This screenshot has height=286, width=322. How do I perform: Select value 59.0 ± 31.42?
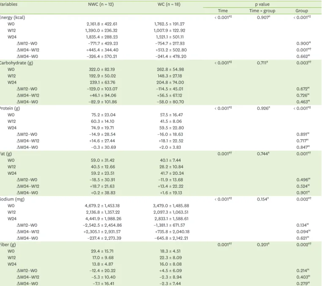[x=103, y=160]
